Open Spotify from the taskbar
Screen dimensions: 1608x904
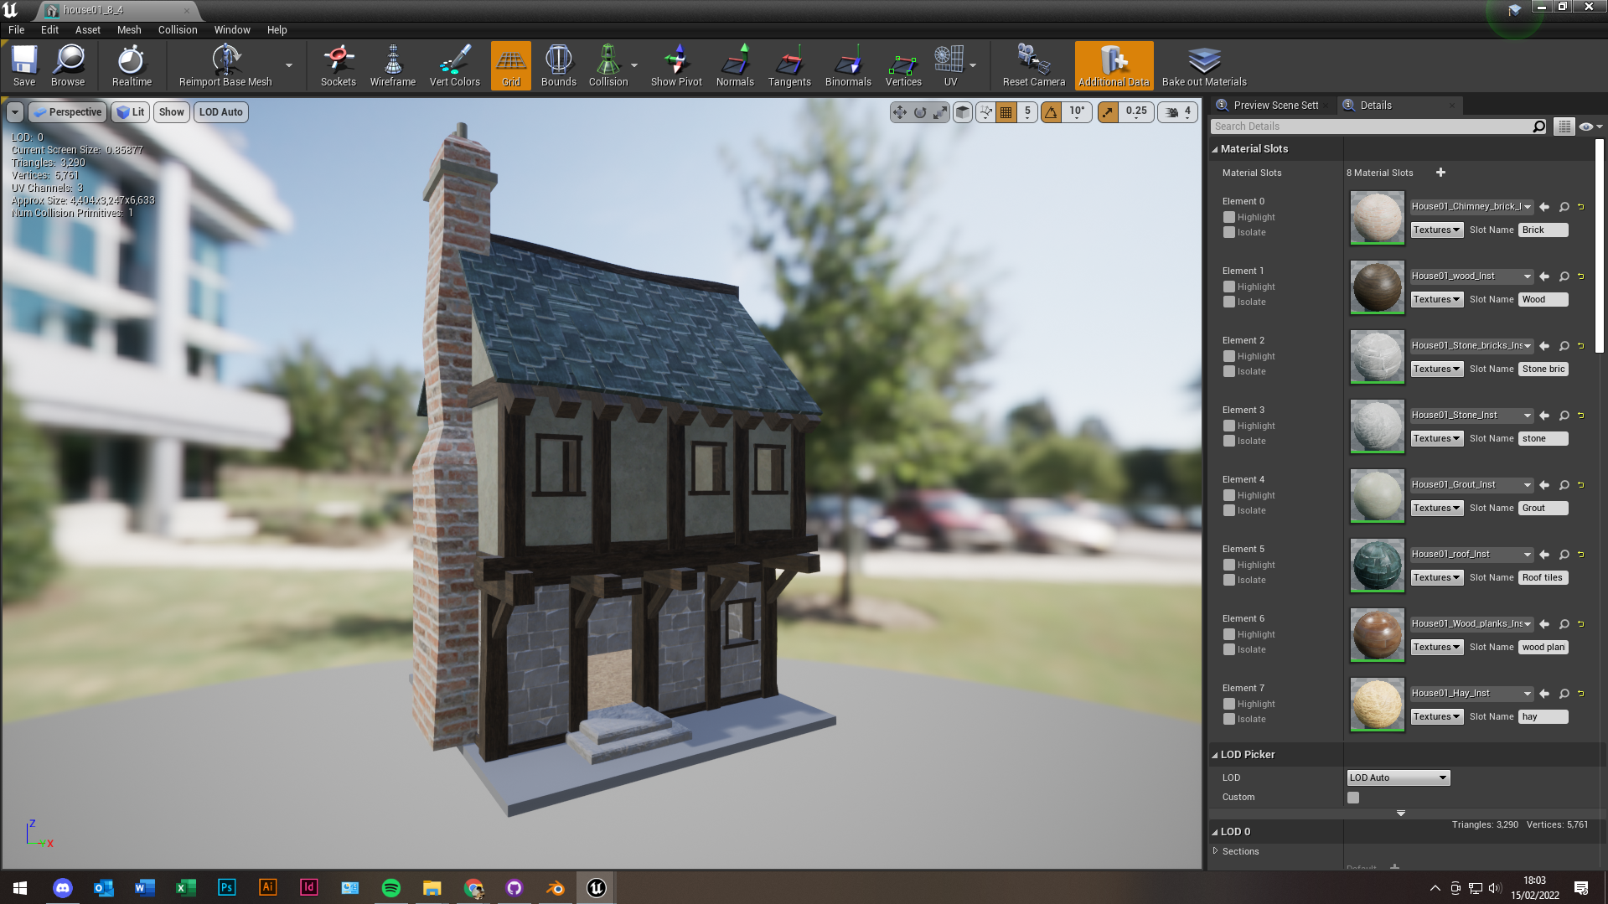click(x=390, y=887)
